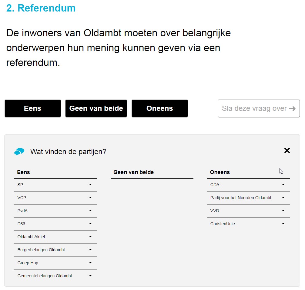Expand the D66 party statement

[x=55, y=224]
